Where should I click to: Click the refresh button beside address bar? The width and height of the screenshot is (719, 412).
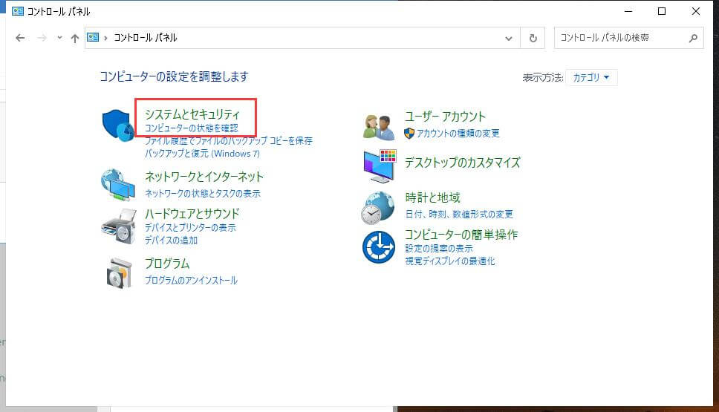pyautogui.click(x=533, y=38)
